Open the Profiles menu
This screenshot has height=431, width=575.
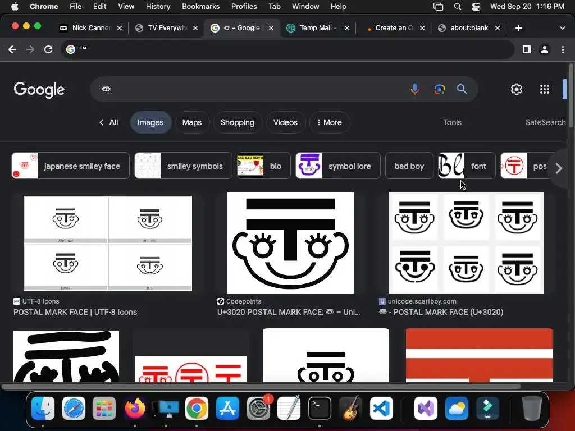click(244, 7)
